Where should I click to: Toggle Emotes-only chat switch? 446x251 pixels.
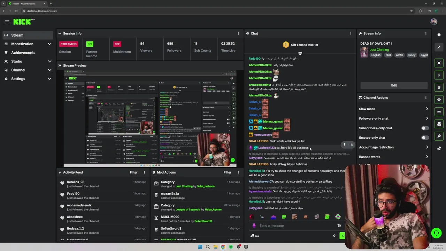click(425, 138)
